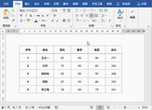Open the font size dropdown

coord(60,10)
